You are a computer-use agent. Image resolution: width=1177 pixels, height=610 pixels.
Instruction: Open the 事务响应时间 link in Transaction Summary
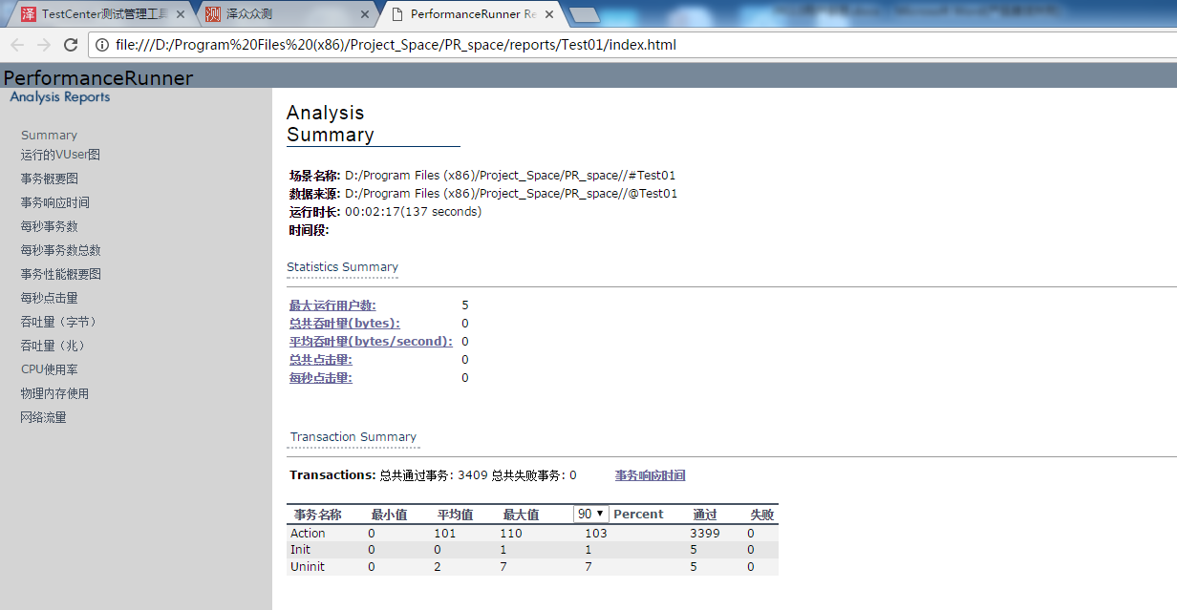[x=650, y=475]
